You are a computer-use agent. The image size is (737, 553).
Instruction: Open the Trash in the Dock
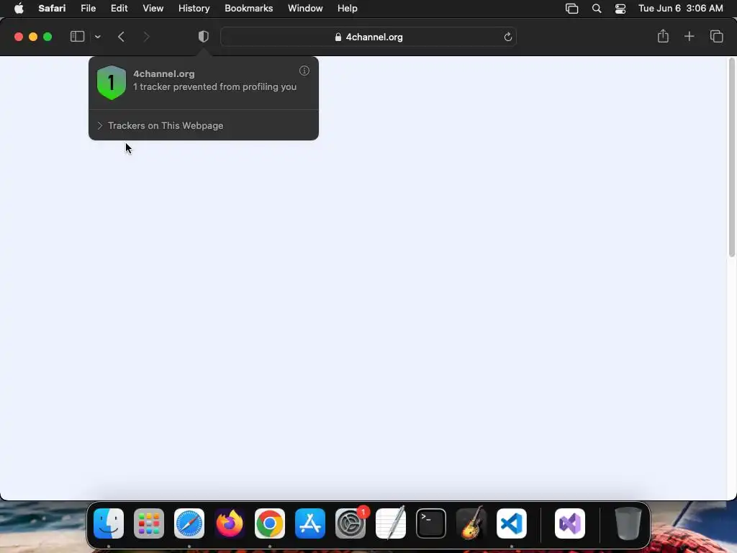coord(628,523)
